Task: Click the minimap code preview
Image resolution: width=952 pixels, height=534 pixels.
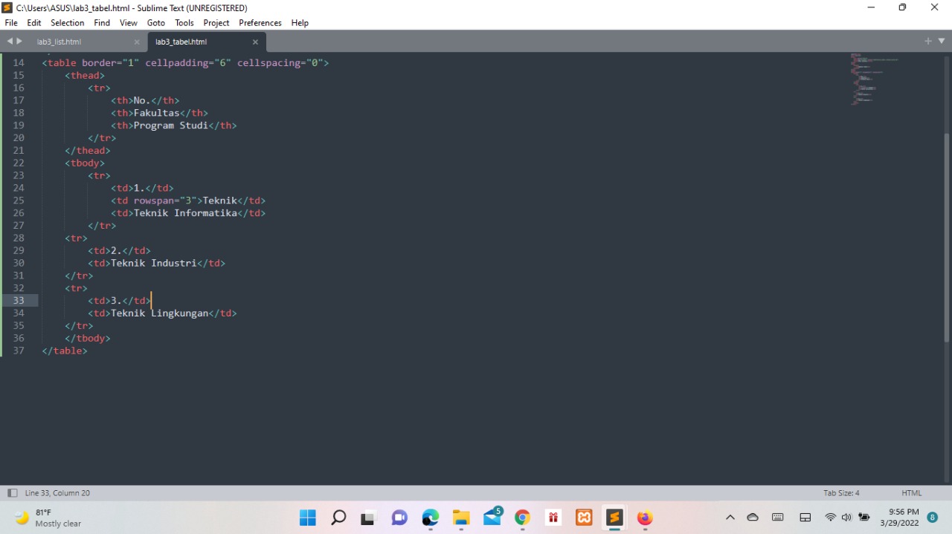Action: [874, 78]
